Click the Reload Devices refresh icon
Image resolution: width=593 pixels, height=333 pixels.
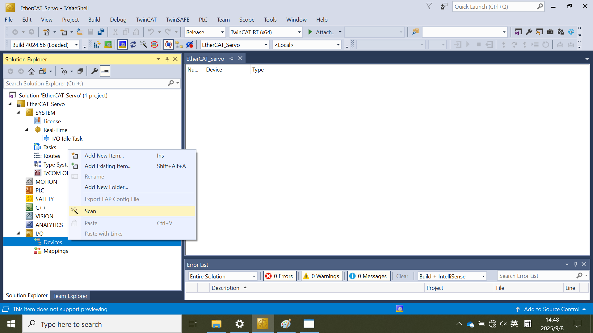pos(133,45)
